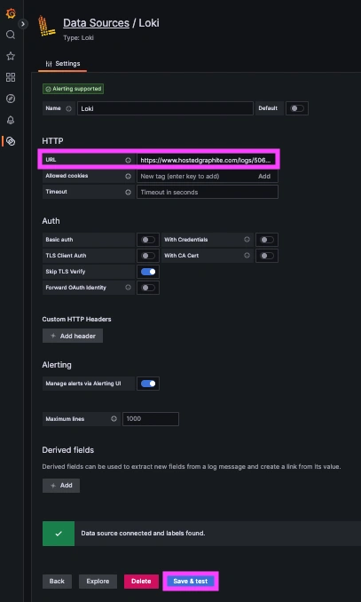361x602 pixels.
Task: Disable the Skip TLS Verify switch
Action: [148, 272]
